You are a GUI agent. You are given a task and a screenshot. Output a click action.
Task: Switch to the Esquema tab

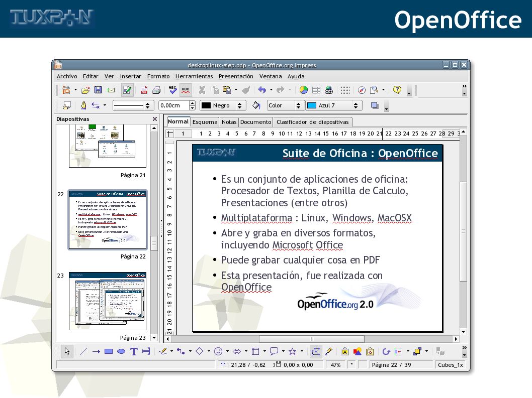(205, 122)
